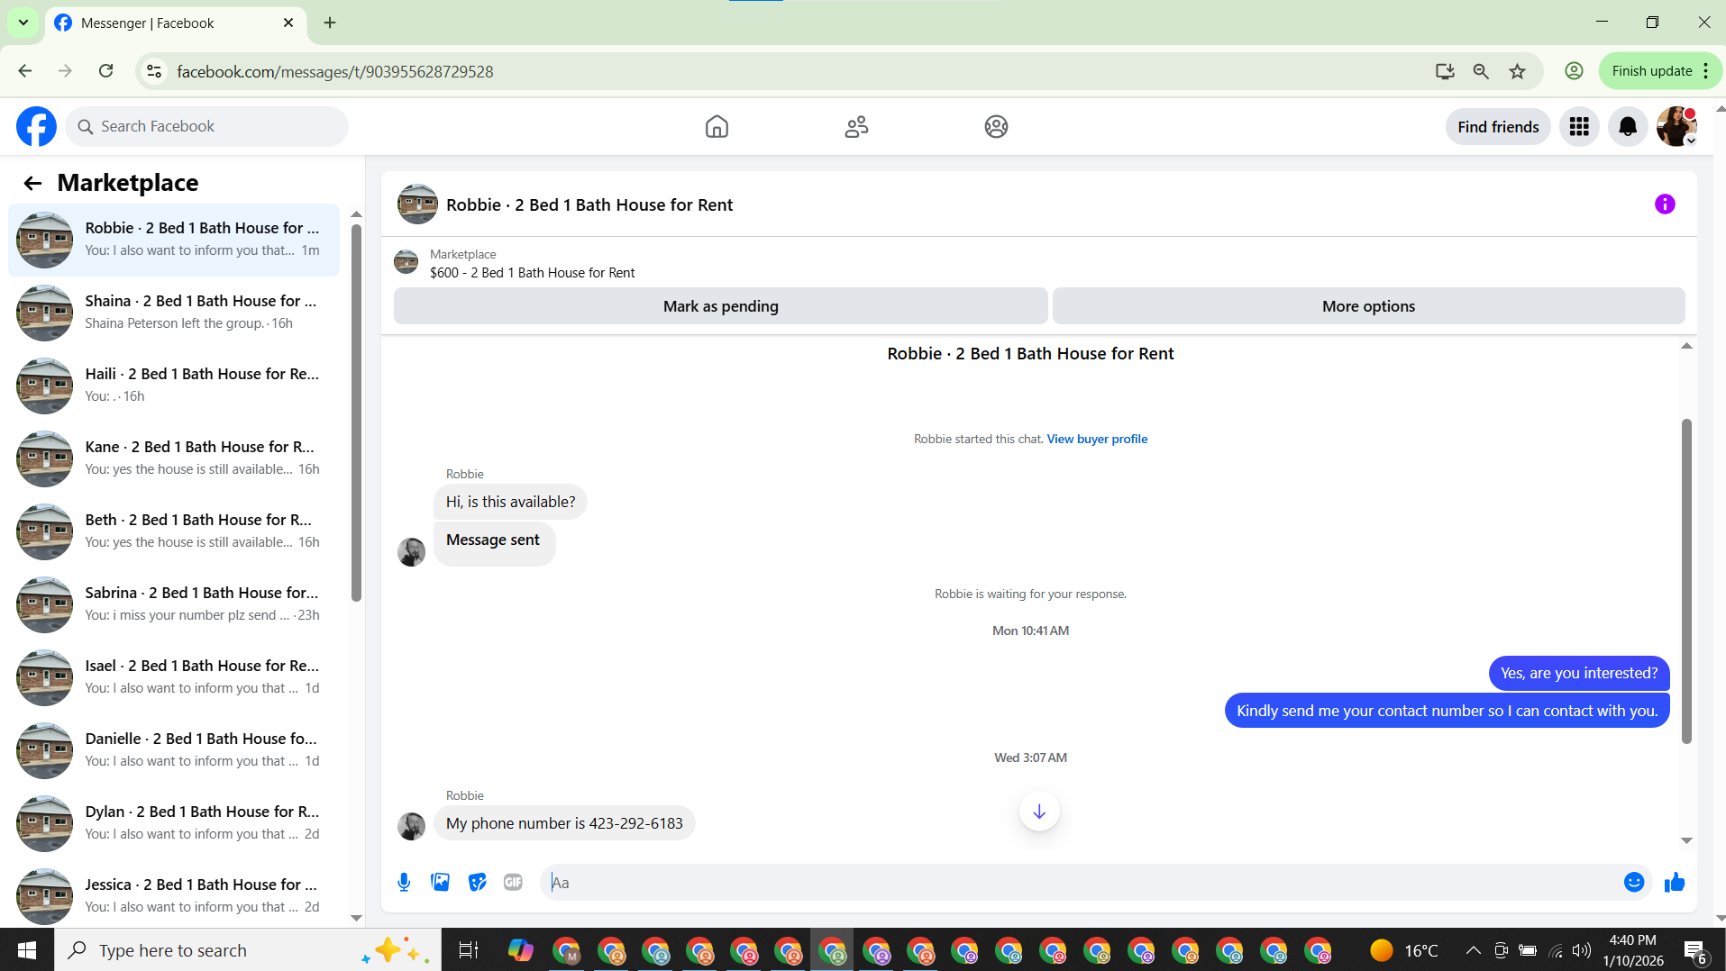Send a thumbs-up like

click(x=1675, y=883)
